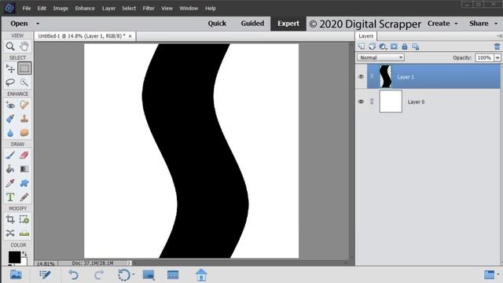
Task: Select the Lasso tool
Action: (10, 83)
